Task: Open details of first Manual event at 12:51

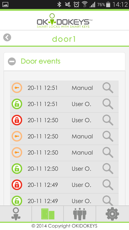Action: [108, 88]
